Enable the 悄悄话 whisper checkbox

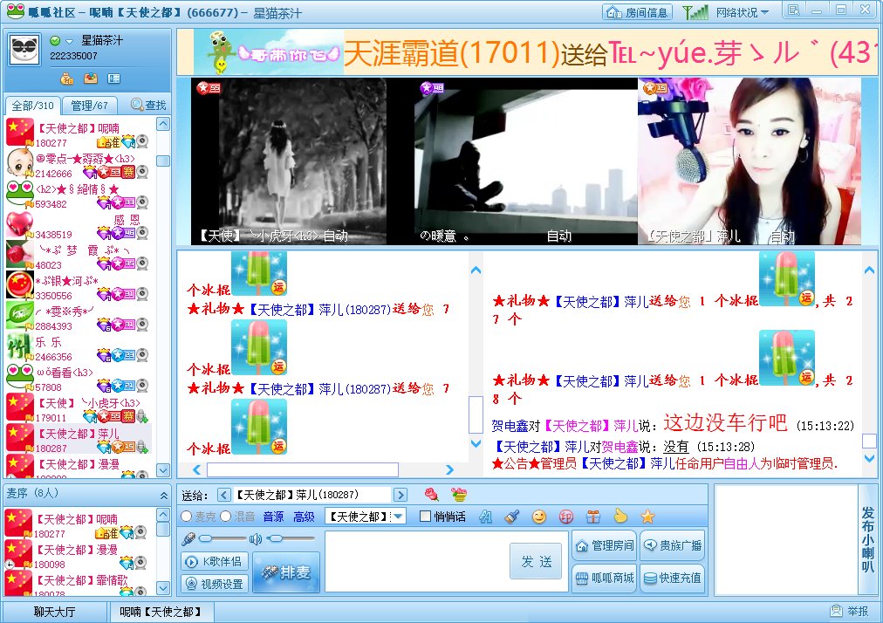[427, 516]
